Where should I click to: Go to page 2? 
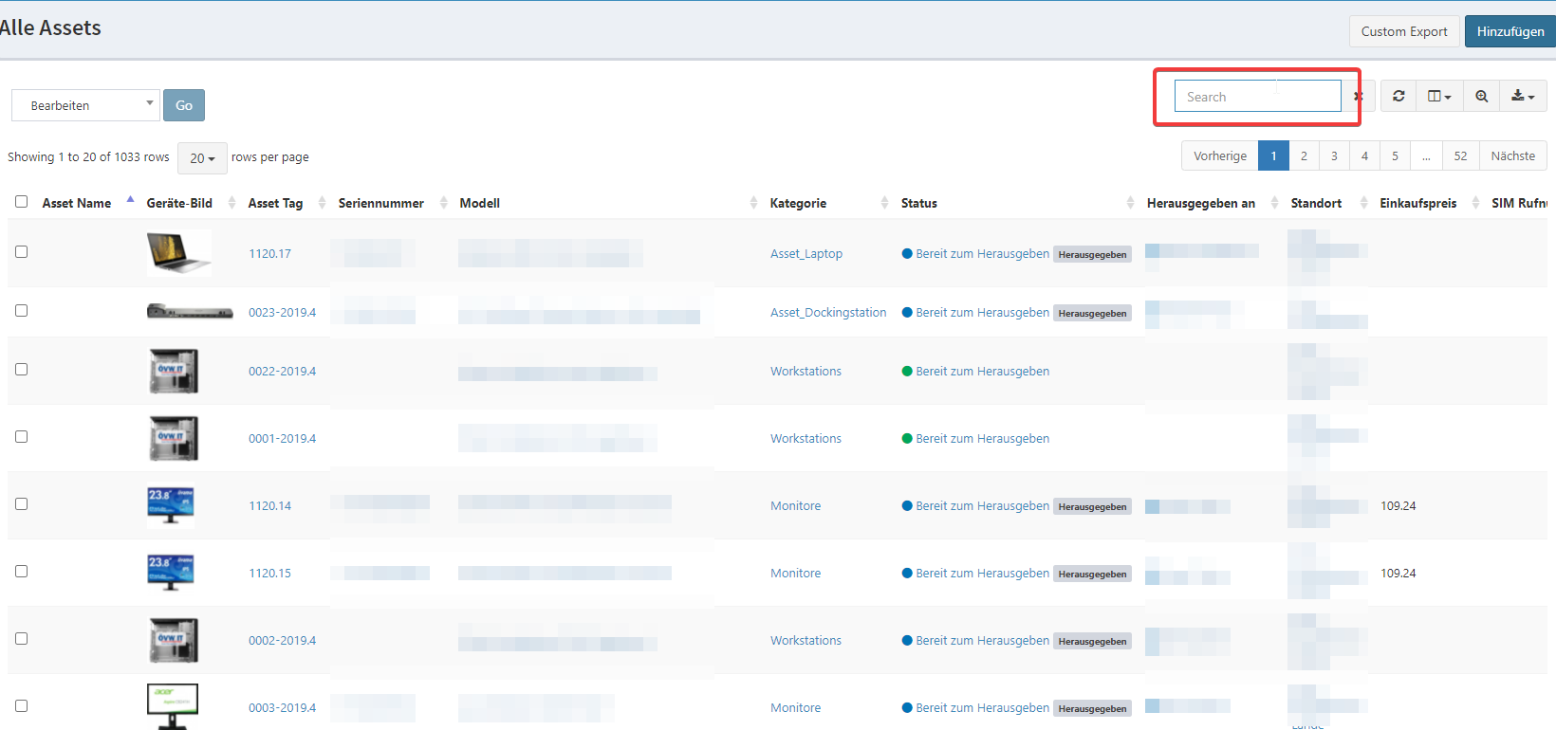(1304, 155)
